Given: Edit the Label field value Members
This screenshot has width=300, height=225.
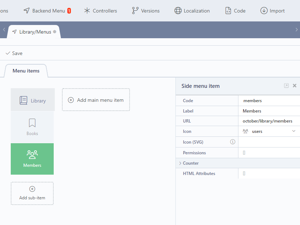Looking at the screenshot, I should coord(269,111).
